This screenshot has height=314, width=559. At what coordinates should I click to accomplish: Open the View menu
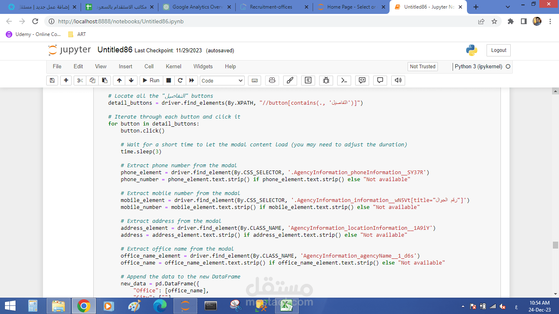pyautogui.click(x=101, y=66)
